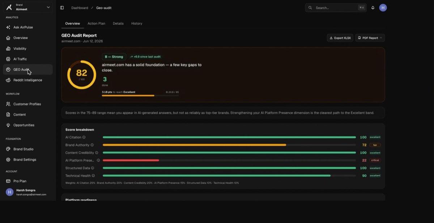The image size is (434, 223).
Task: Click the Brand Studio palette icon
Action: click(x=8, y=149)
